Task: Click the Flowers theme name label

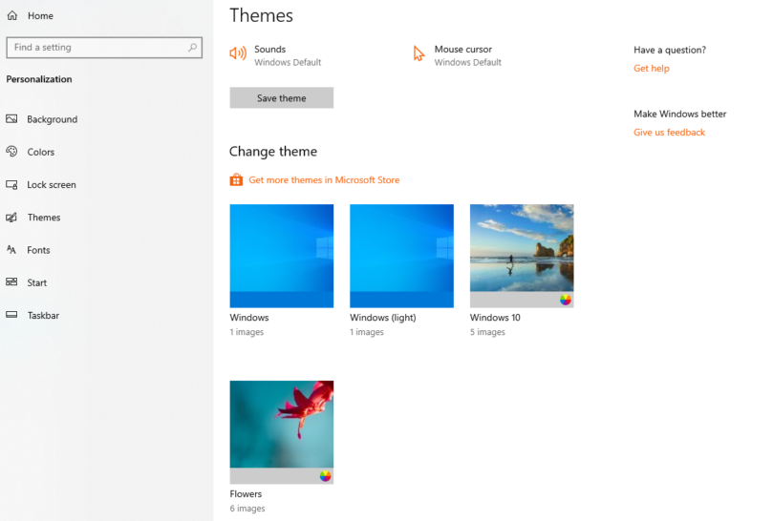Action: point(246,494)
